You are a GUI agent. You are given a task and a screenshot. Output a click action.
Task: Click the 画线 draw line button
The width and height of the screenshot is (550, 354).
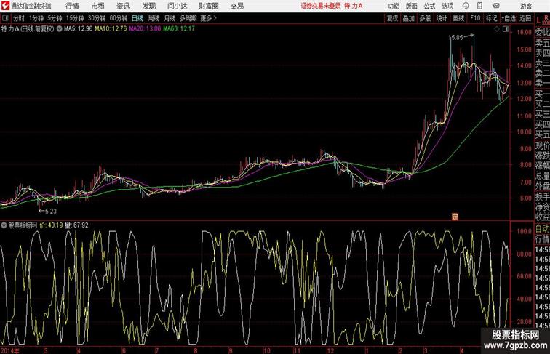click(x=458, y=18)
